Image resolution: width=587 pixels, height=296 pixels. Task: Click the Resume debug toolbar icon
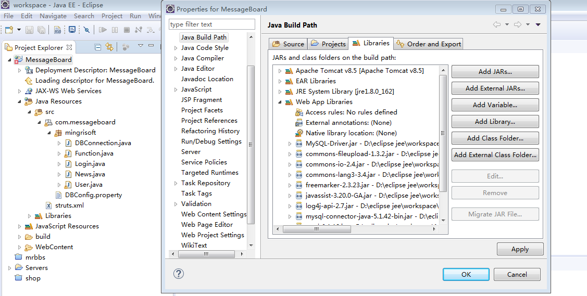(x=103, y=30)
